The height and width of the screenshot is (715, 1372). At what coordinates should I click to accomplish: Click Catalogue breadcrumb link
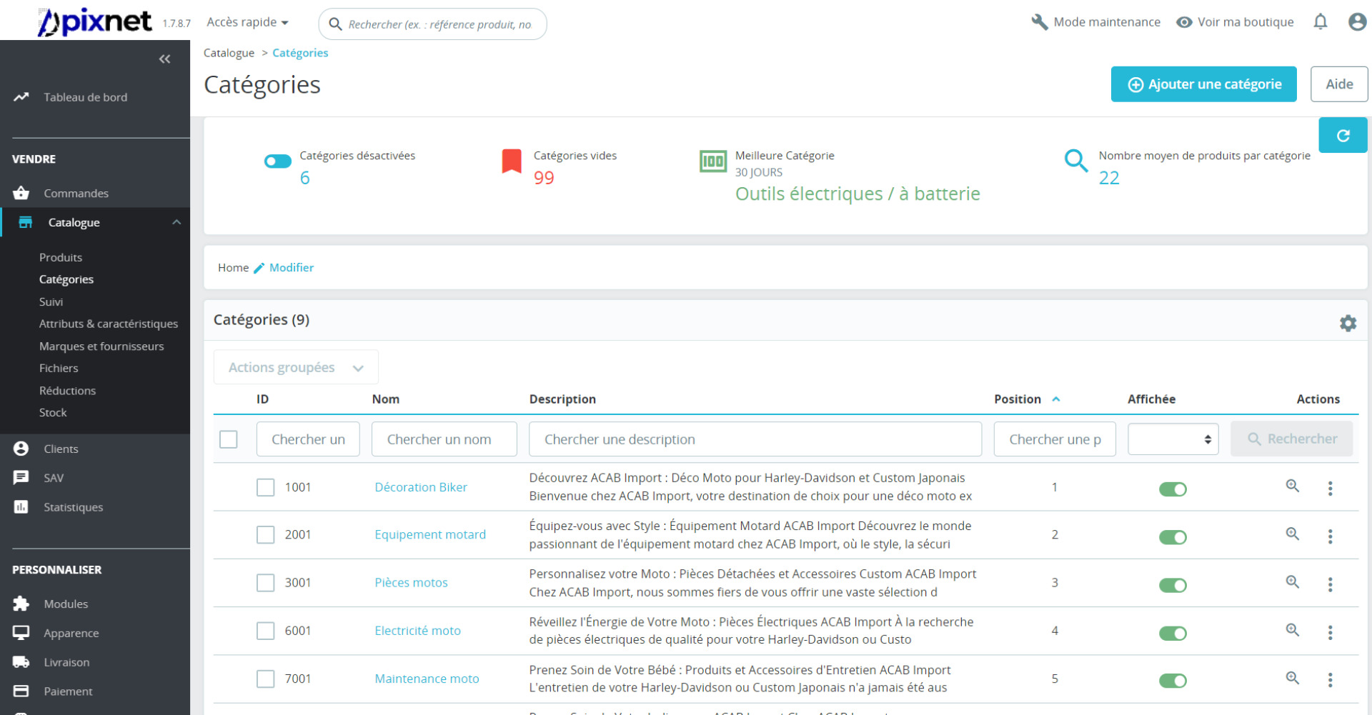pyautogui.click(x=229, y=53)
